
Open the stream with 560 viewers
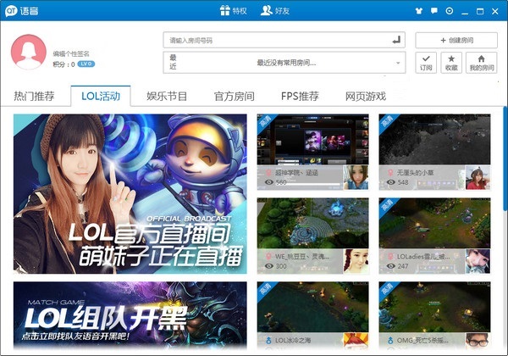312,152
